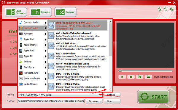Click the Output path input field

[51, 101]
